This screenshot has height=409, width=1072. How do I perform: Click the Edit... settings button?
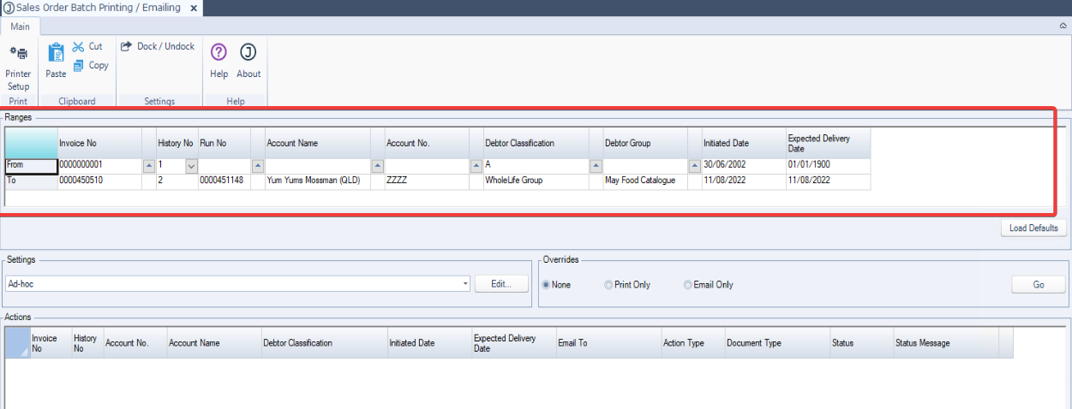[502, 284]
